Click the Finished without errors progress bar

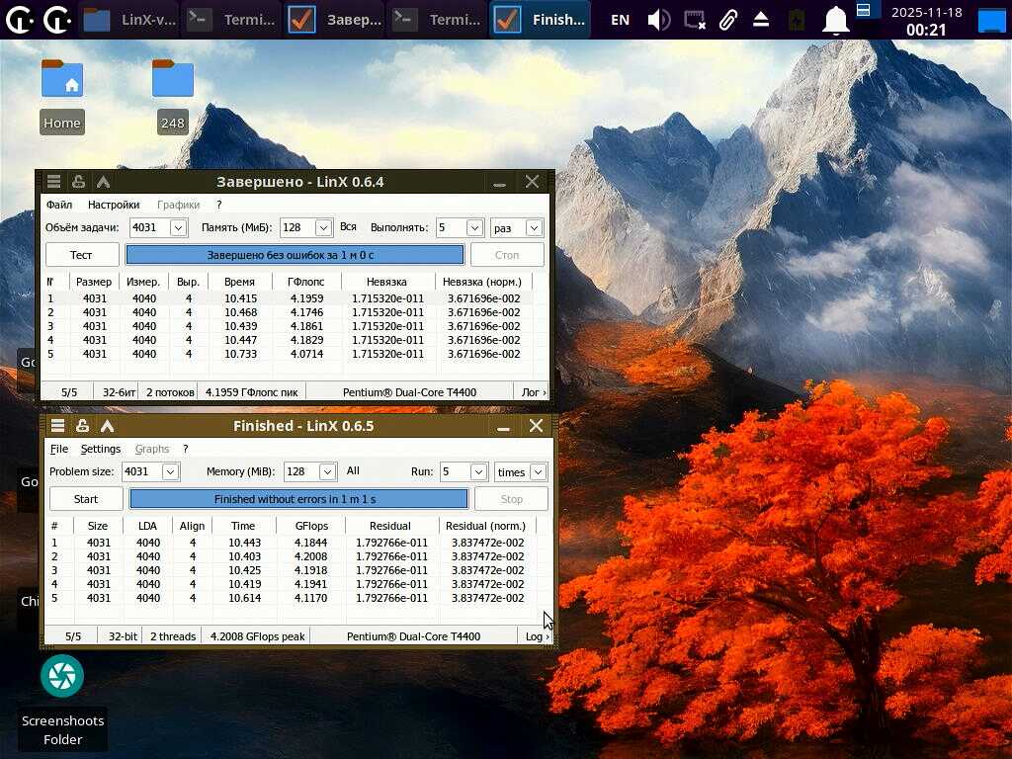point(298,499)
